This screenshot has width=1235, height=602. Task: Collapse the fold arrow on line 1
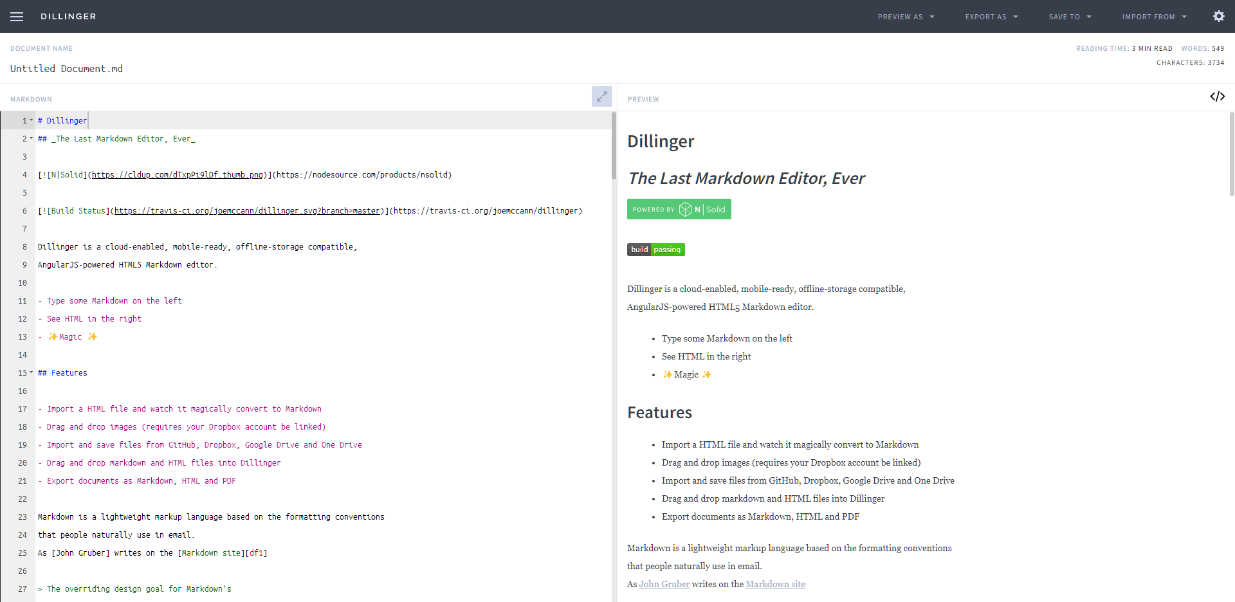[x=31, y=120]
